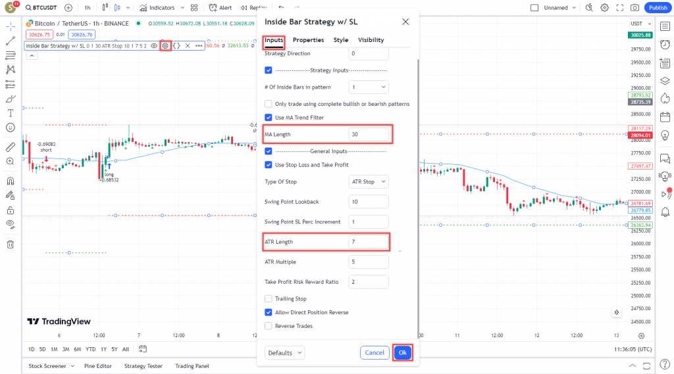Open the help center question mark
The width and height of the screenshot is (674, 374).
[x=665, y=365]
